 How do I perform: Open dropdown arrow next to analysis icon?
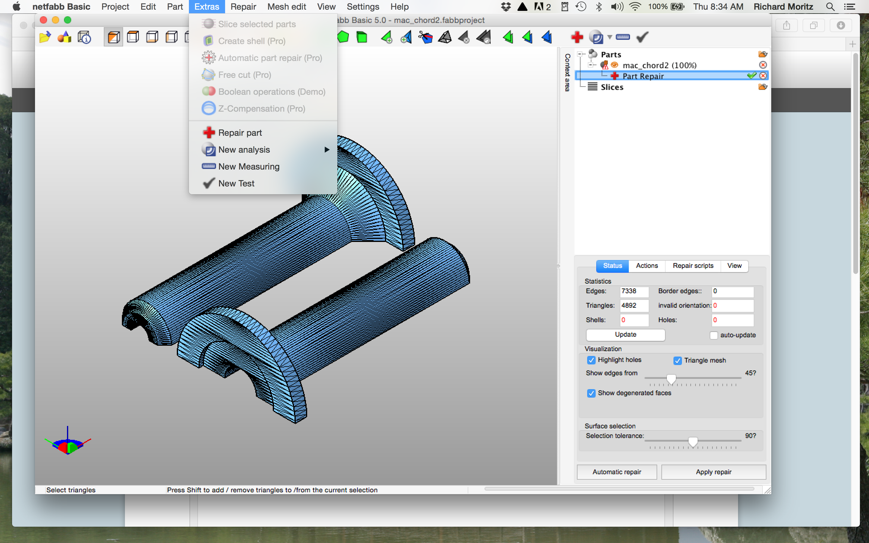tap(610, 37)
